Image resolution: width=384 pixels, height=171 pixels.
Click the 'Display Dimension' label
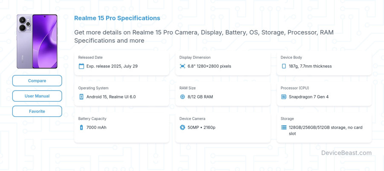coord(195,58)
